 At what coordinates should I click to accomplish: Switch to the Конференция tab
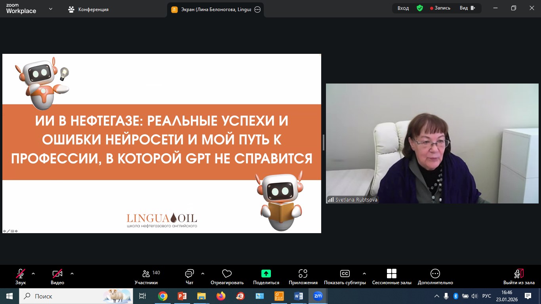[89, 9]
